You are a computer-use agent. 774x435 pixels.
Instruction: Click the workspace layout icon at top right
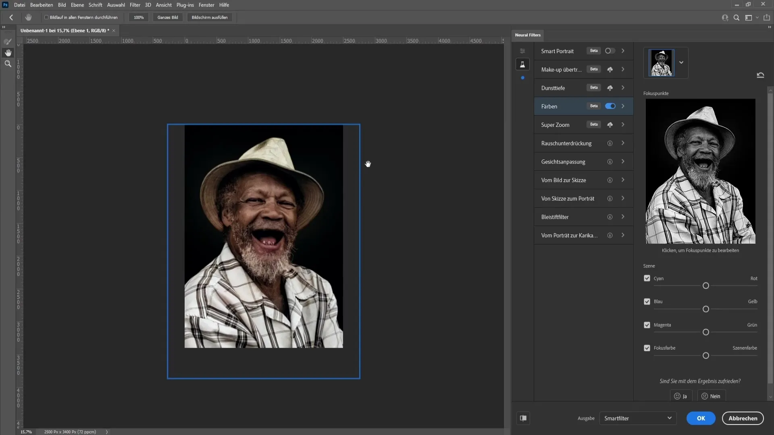point(749,18)
